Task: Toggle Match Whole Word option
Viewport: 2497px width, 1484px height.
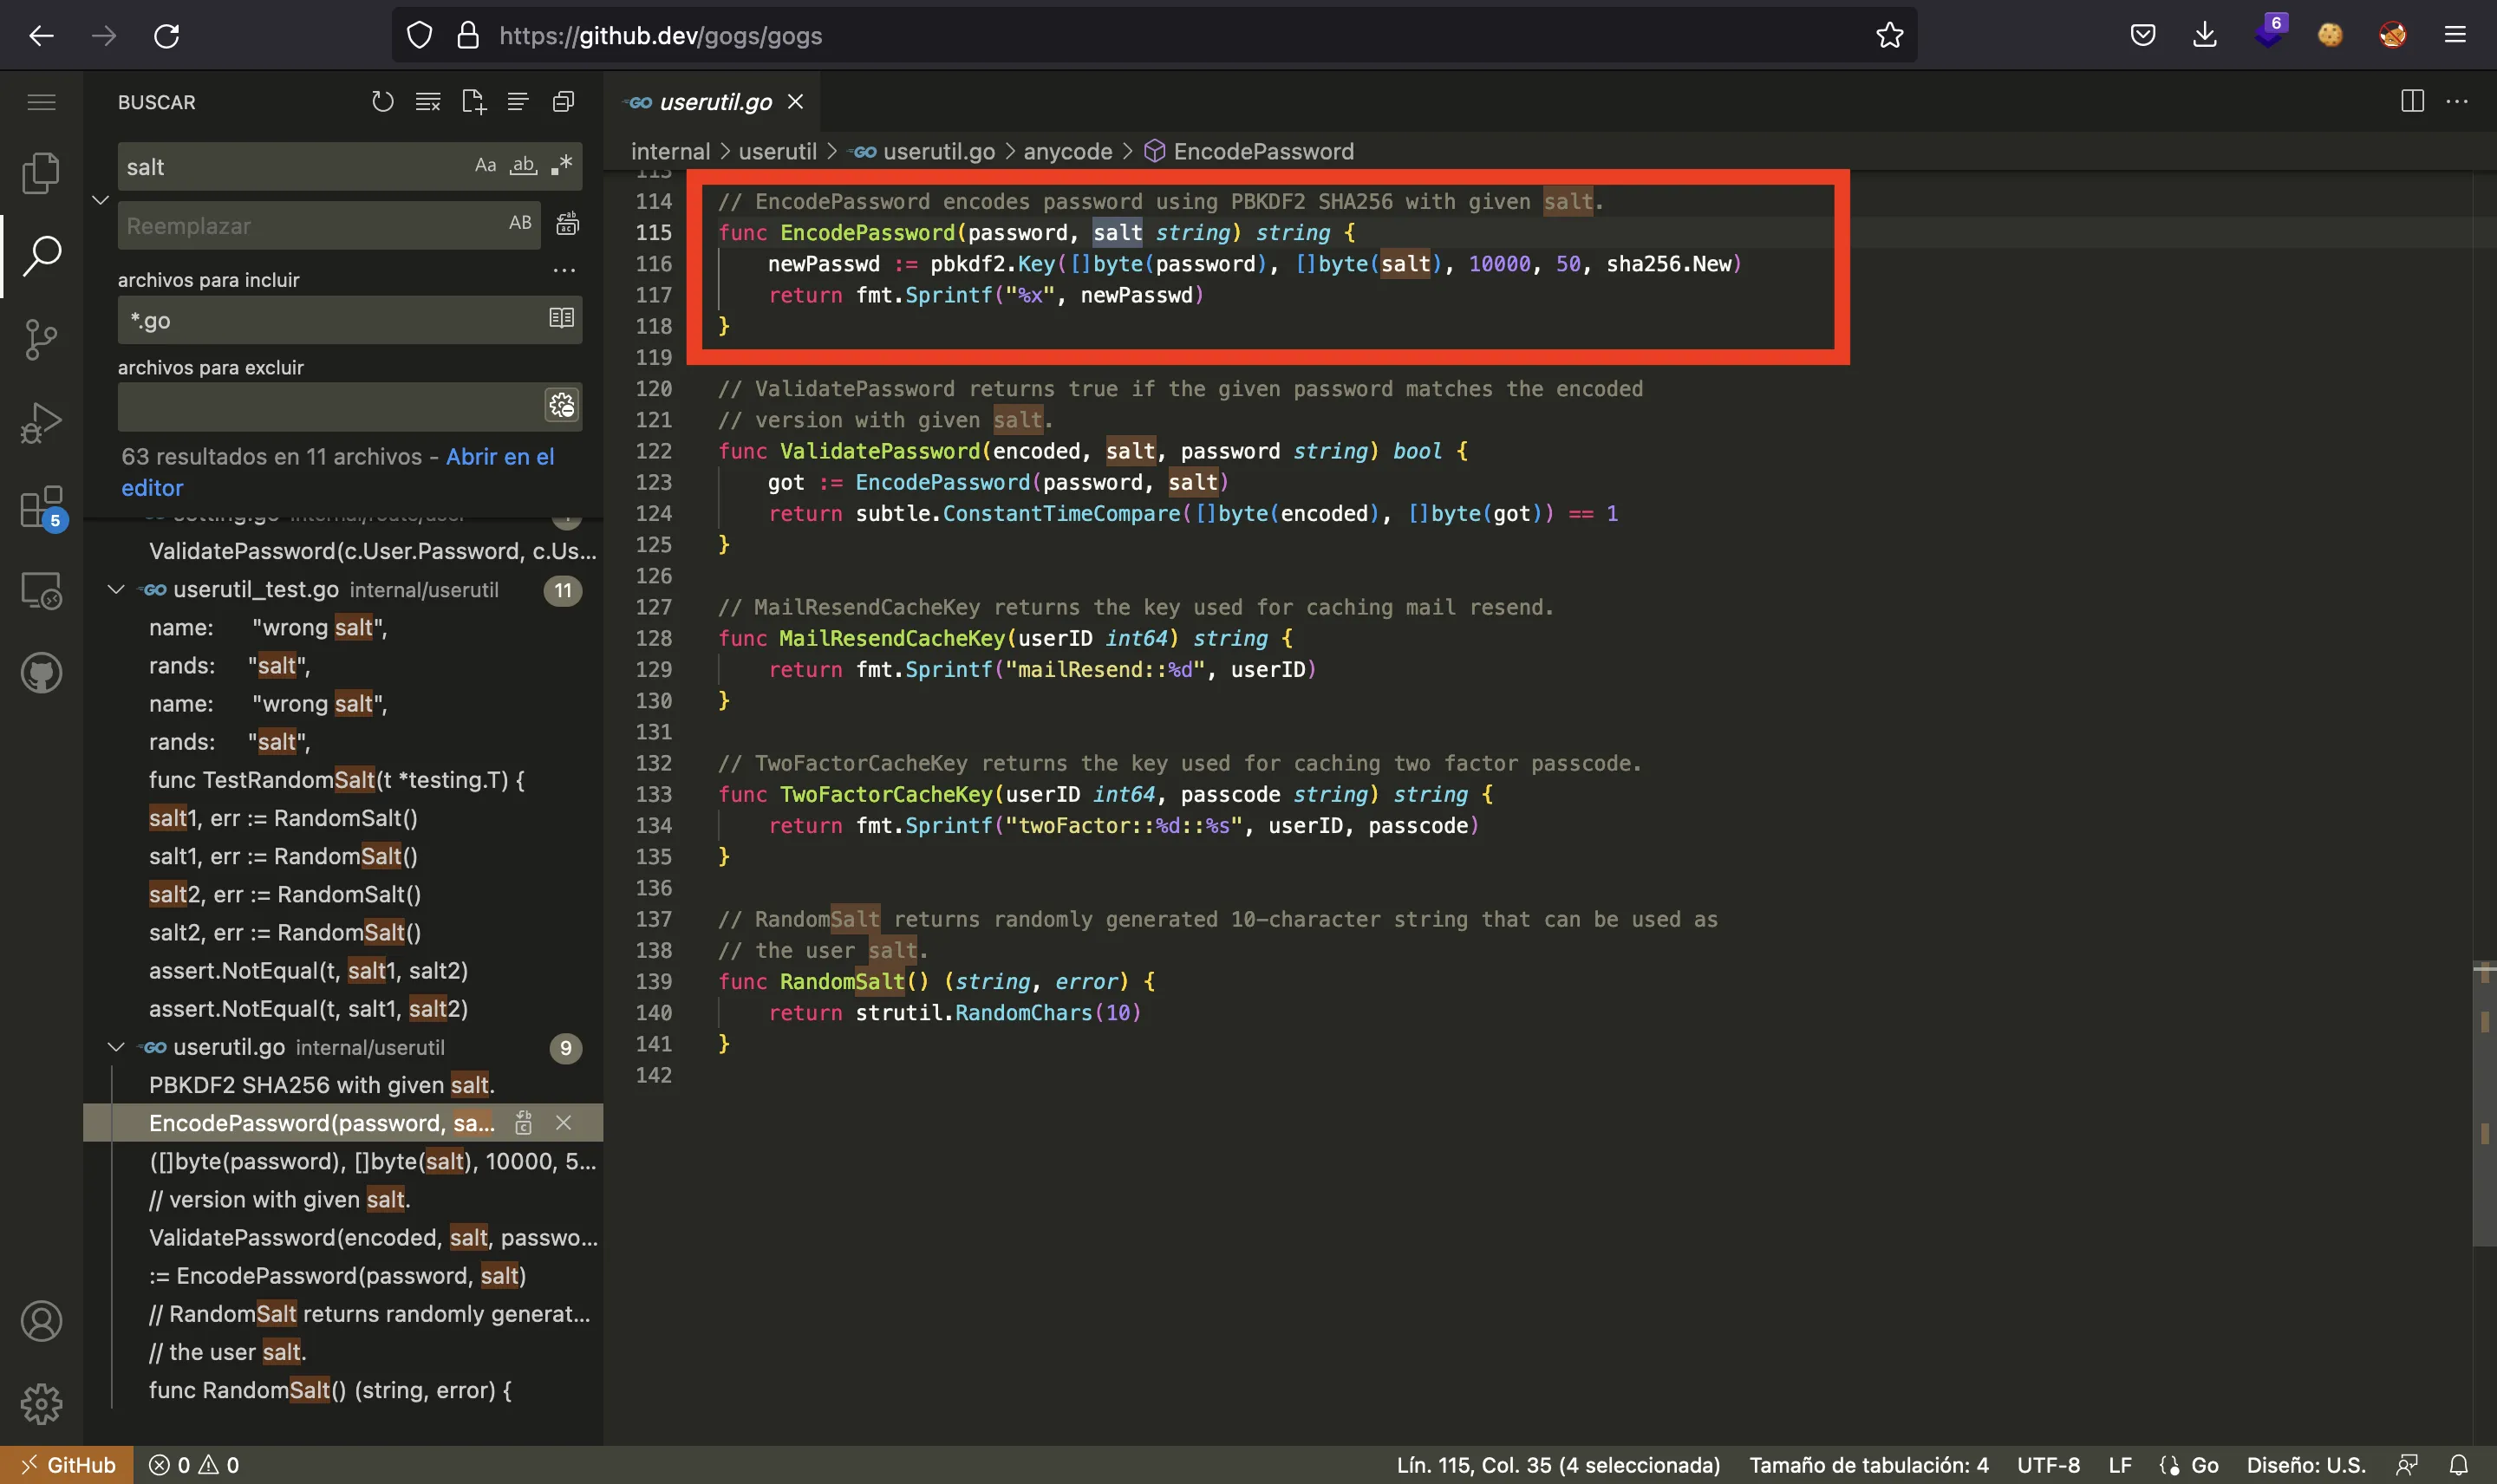Action: (x=524, y=166)
